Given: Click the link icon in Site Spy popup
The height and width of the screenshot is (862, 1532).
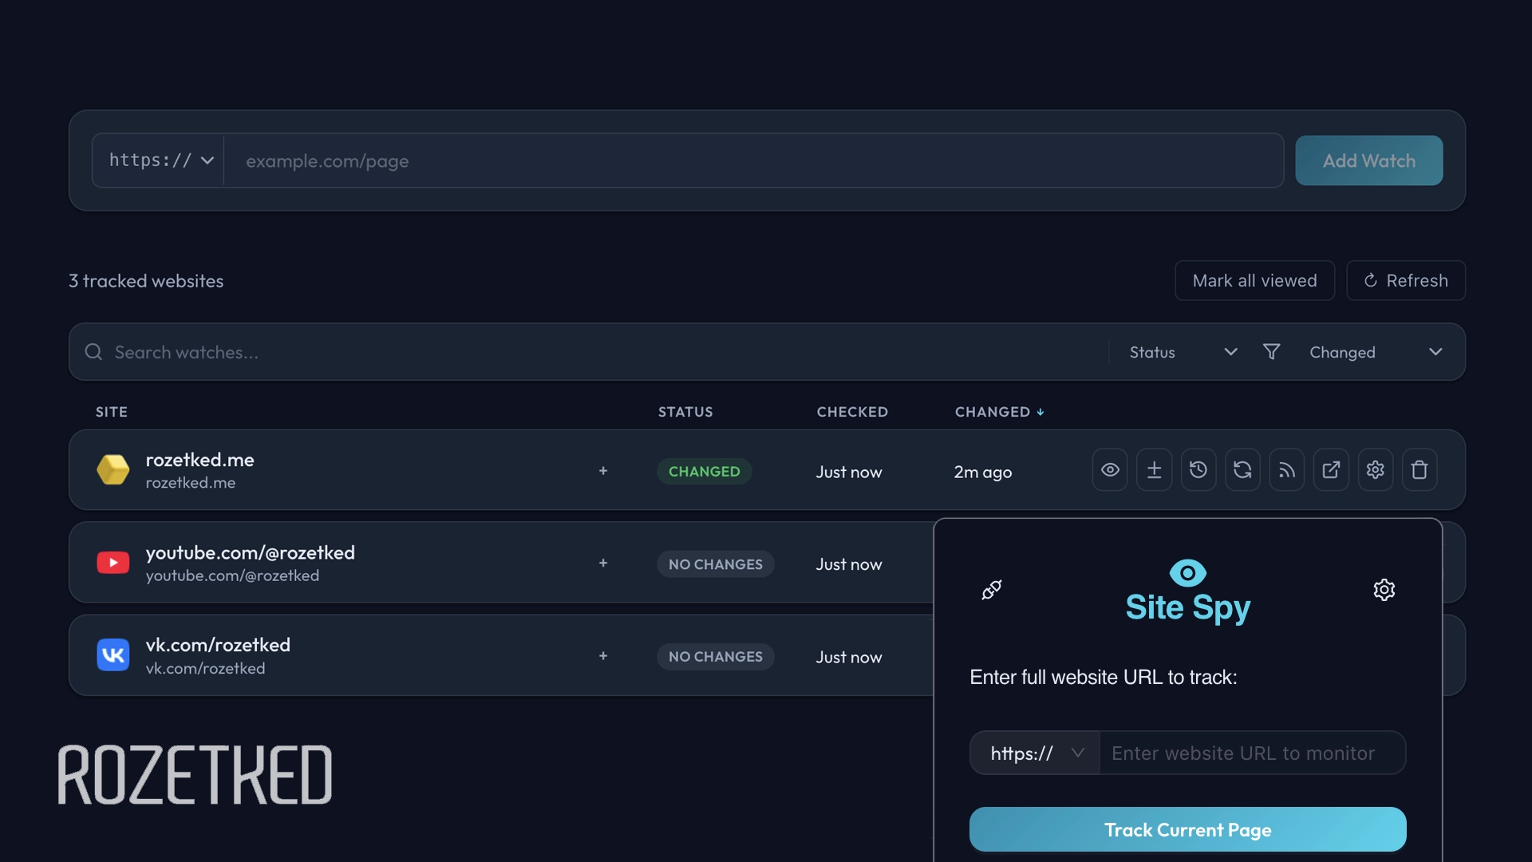Looking at the screenshot, I should tap(992, 590).
